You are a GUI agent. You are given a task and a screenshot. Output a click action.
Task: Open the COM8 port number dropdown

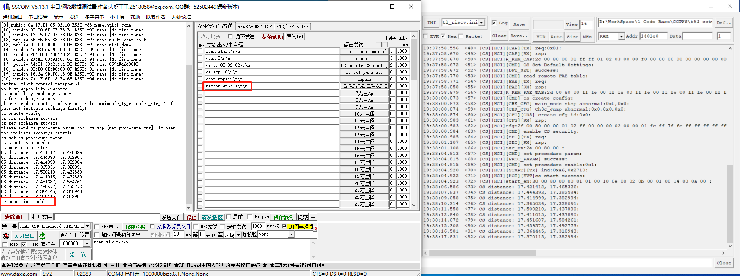87,226
